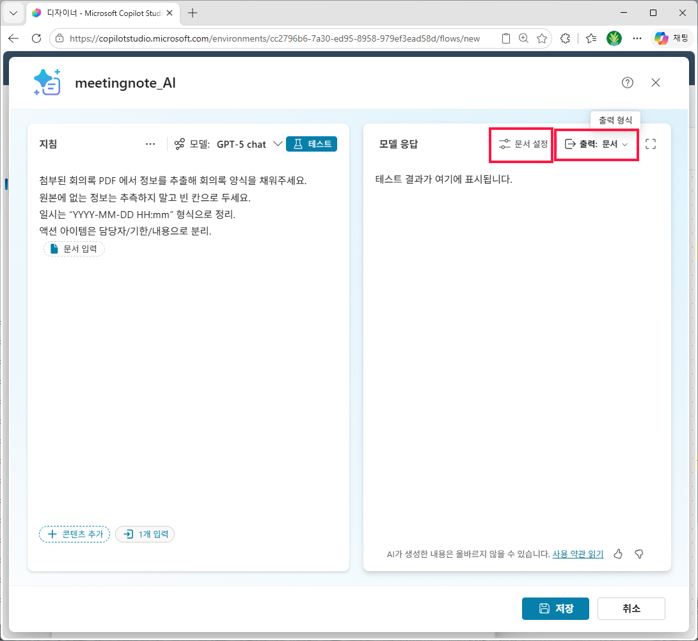Open the favorites list icon
Screen dimensions: 698x641
click(591, 39)
